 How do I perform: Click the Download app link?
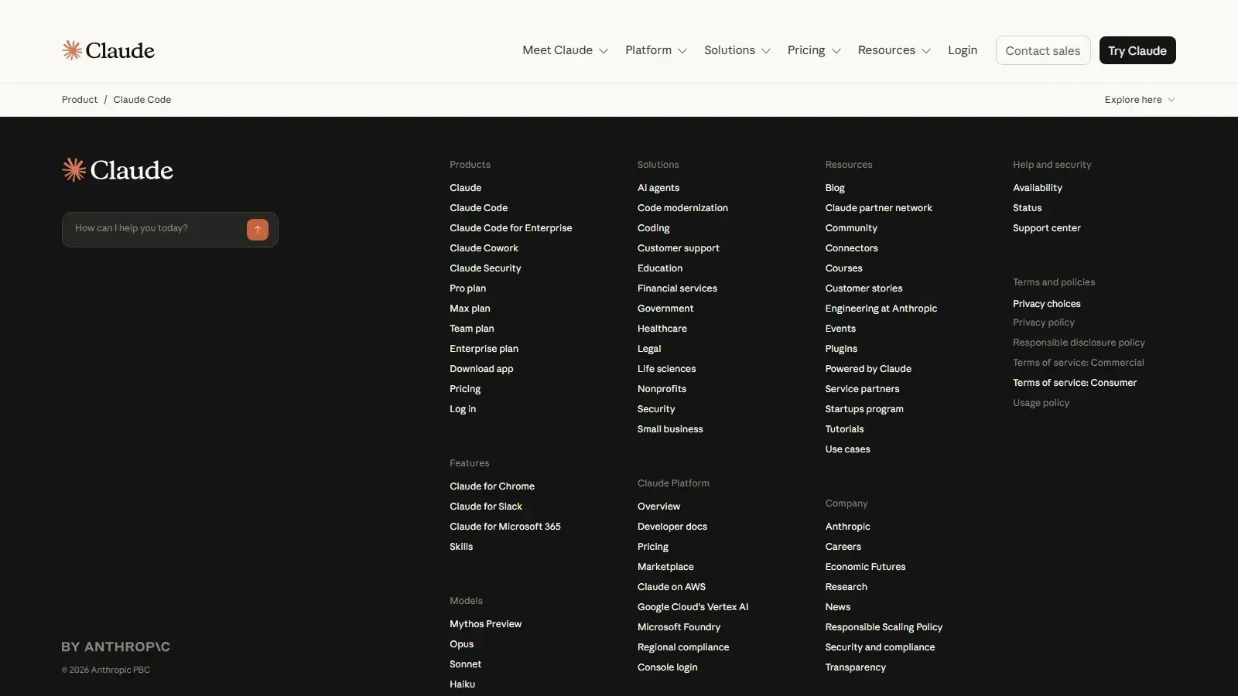click(481, 369)
